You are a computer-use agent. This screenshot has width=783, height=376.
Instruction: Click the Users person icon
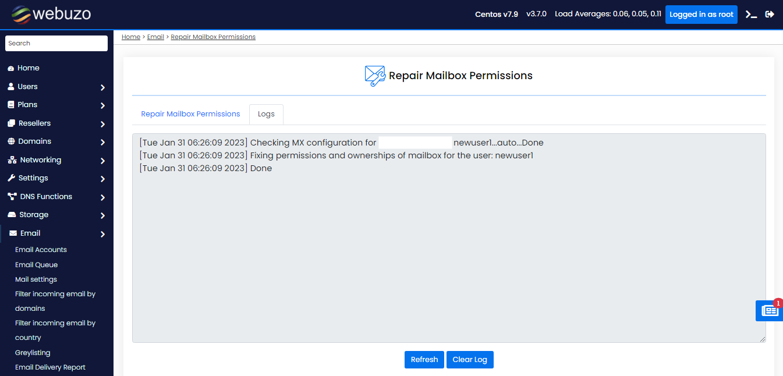click(x=10, y=87)
